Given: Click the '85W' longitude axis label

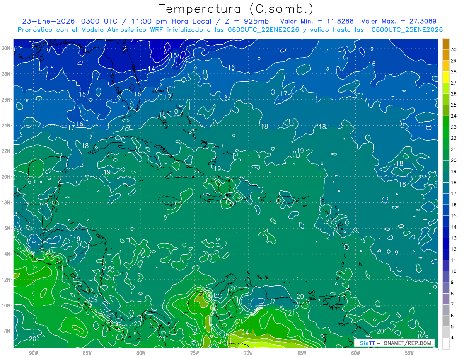Looking at the screenshot, I should tap(87, 353).
